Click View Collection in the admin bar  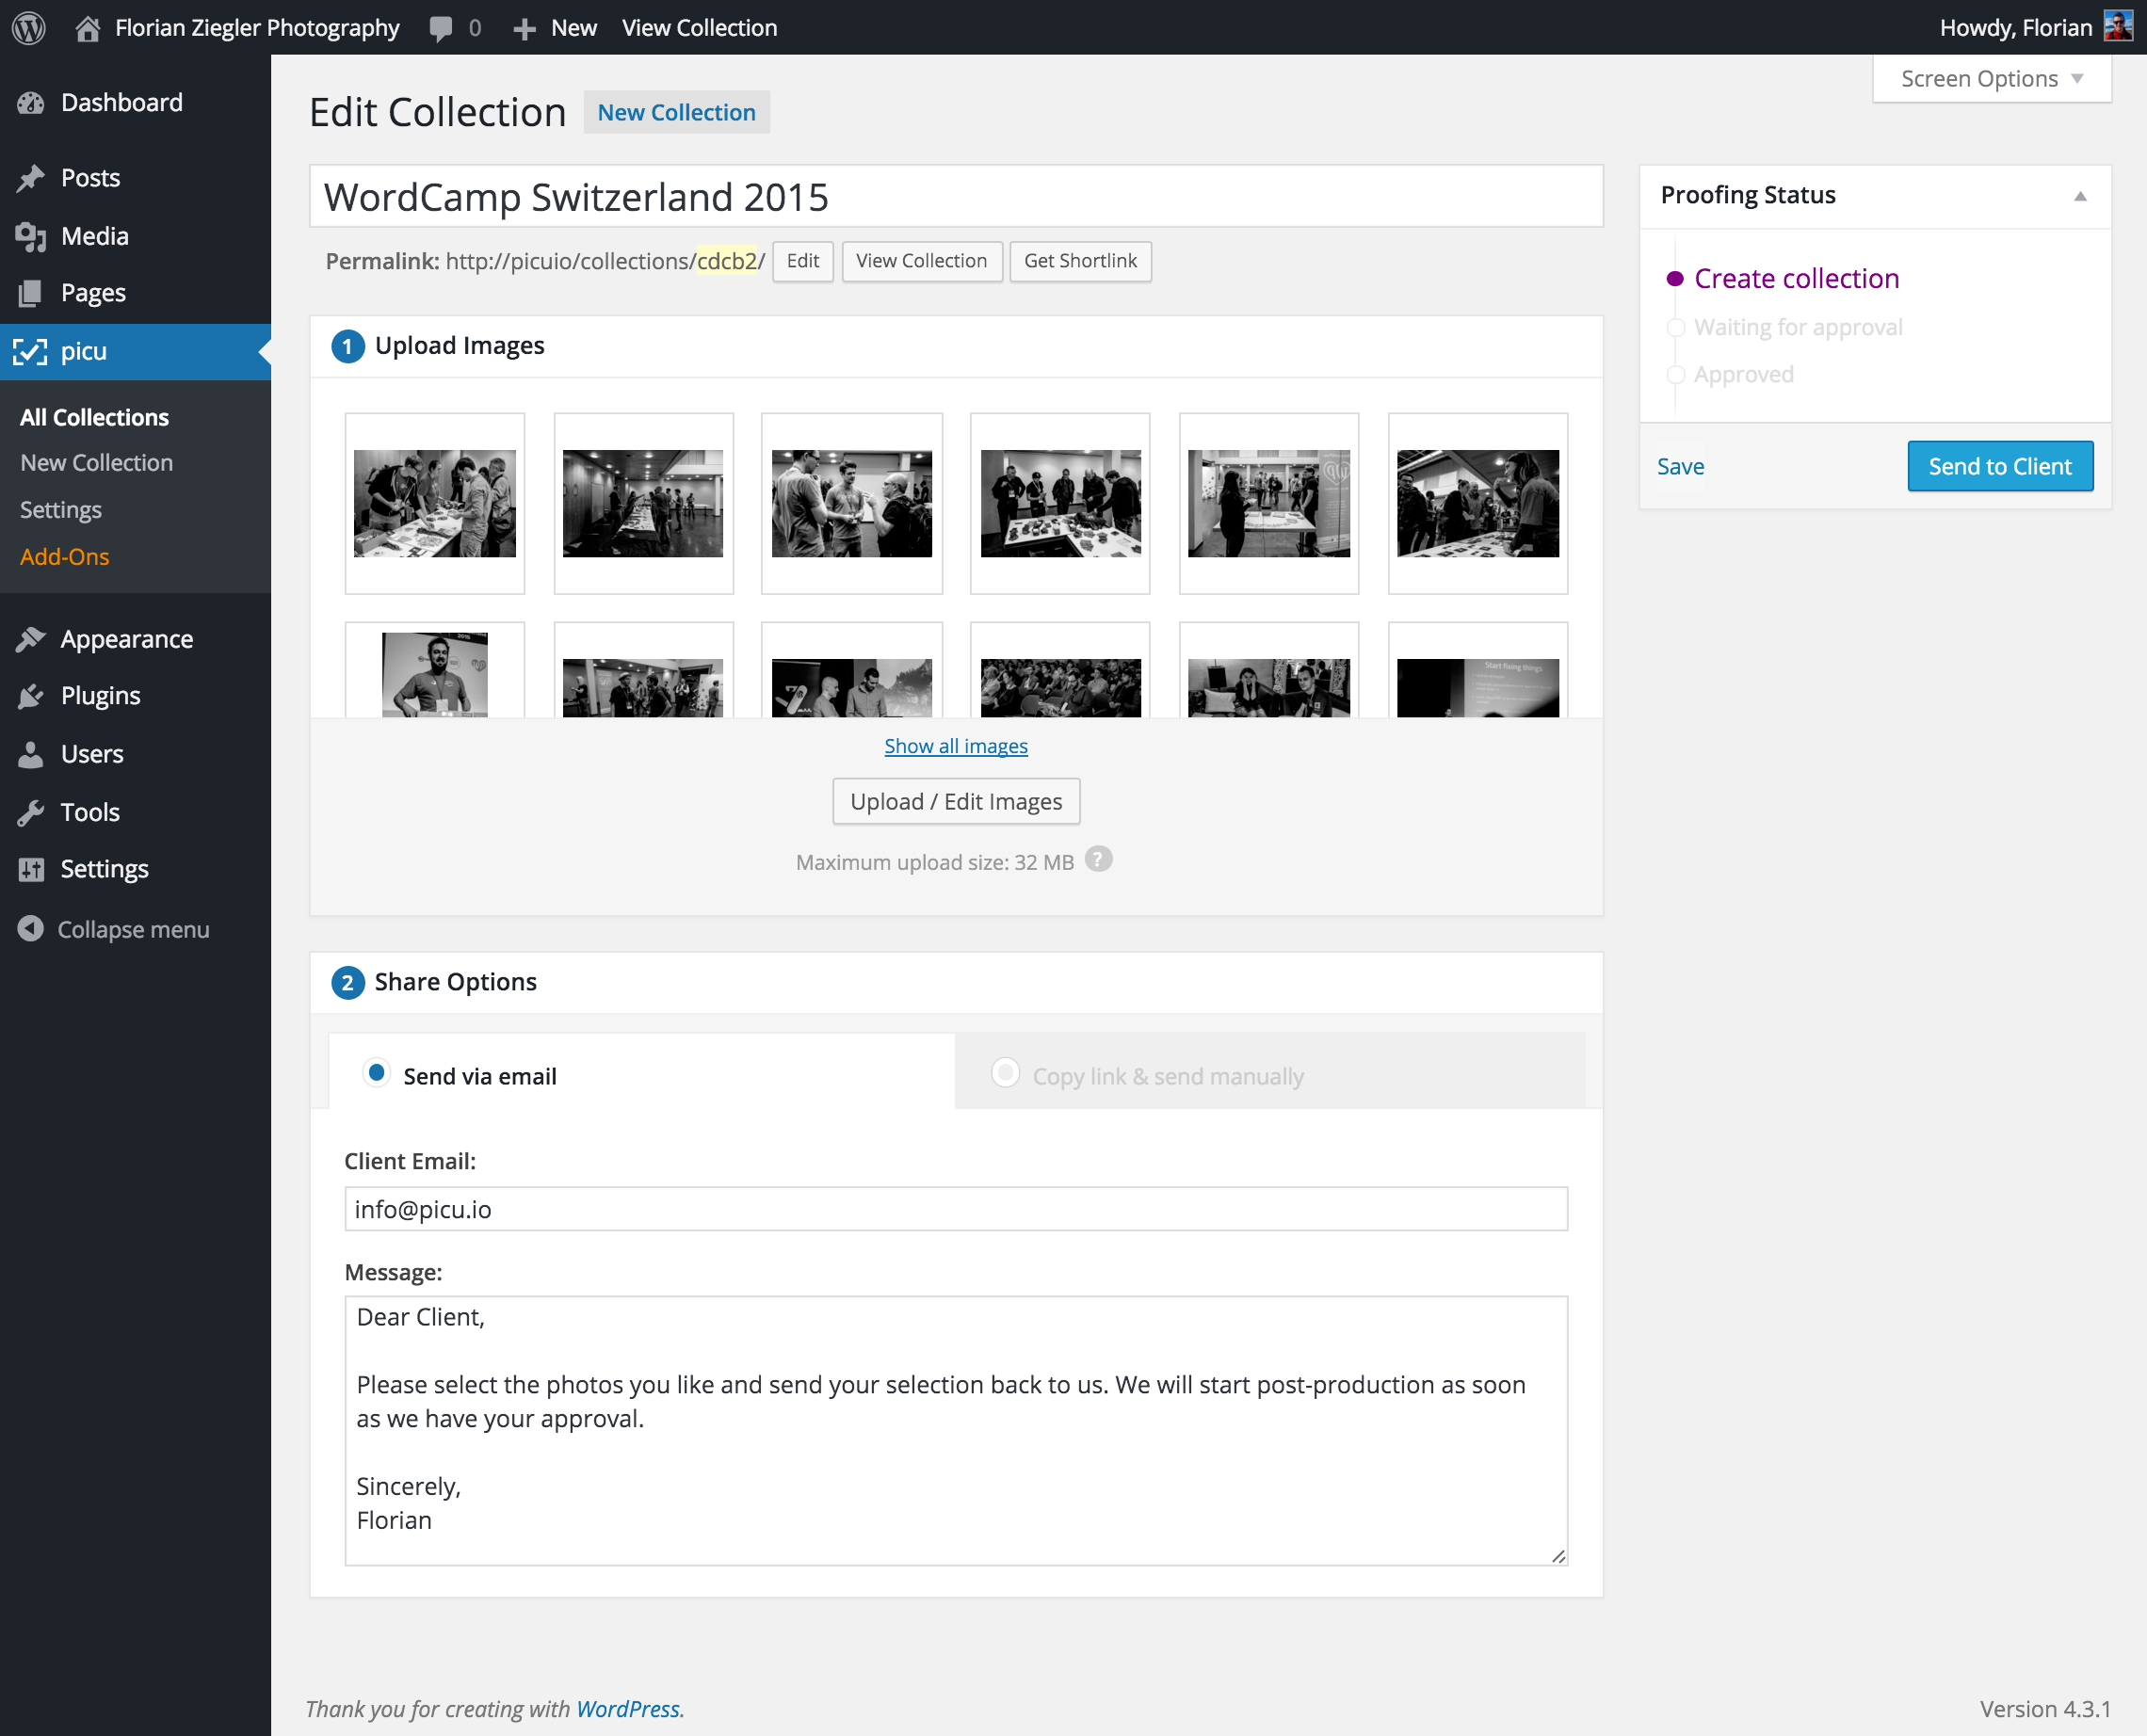click(699, 28)
